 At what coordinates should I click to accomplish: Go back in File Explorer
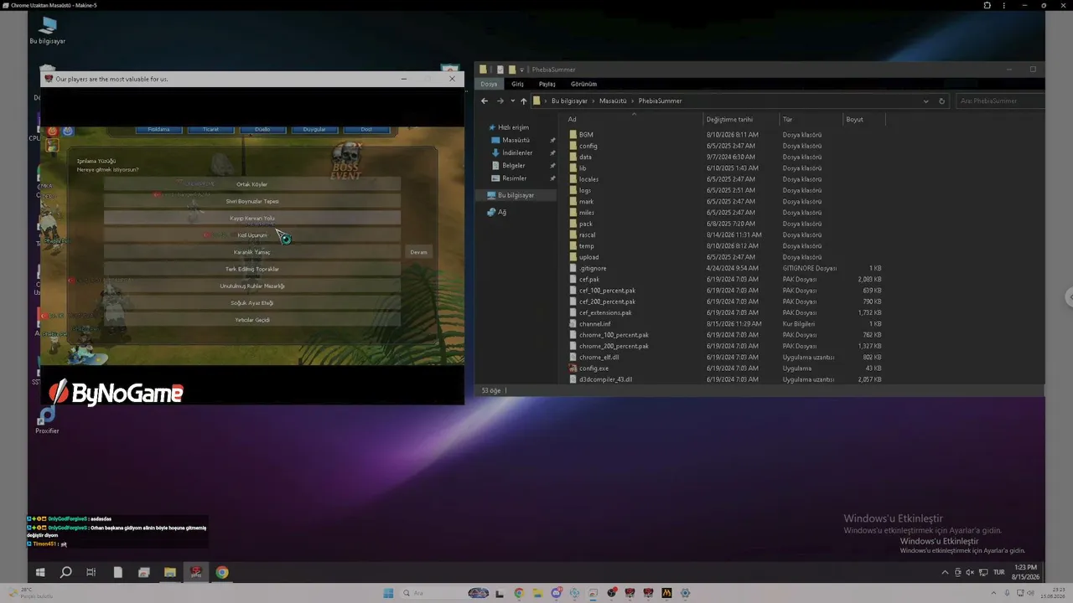point(484,101)
